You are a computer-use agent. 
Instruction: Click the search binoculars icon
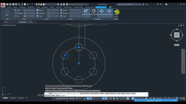click(x=140, y=4)
